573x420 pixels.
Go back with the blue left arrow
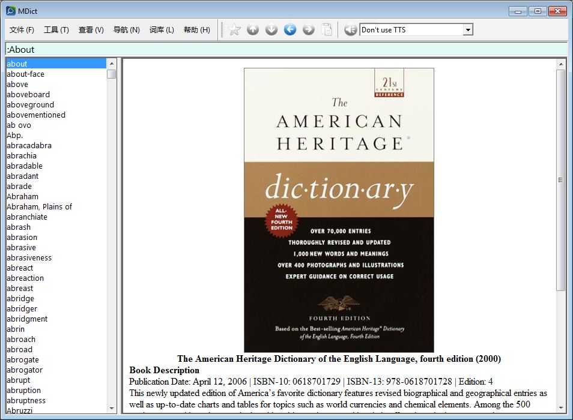(290, 29)
